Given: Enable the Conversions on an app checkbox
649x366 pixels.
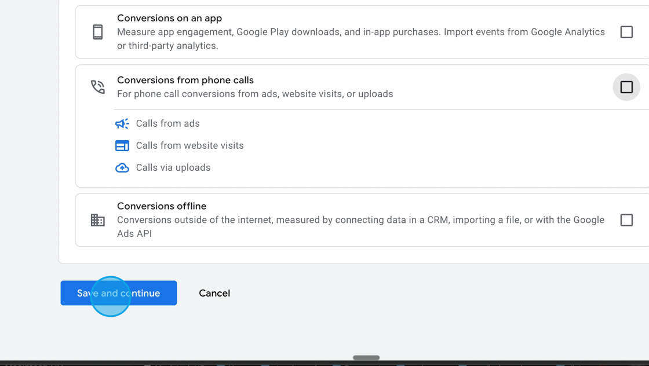Looking at the screenshot, I should (x=626, y=32).
